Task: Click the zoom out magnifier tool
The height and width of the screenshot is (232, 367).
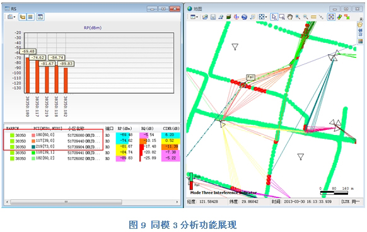Action: click(305, 17)
